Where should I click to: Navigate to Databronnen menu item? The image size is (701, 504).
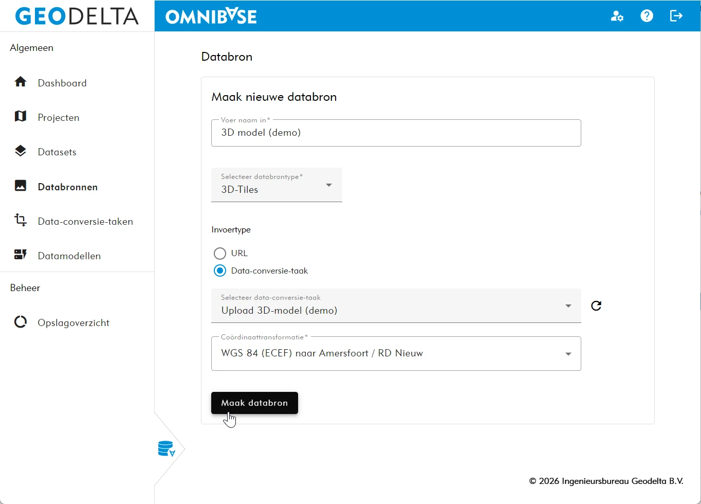click(67, 187)
